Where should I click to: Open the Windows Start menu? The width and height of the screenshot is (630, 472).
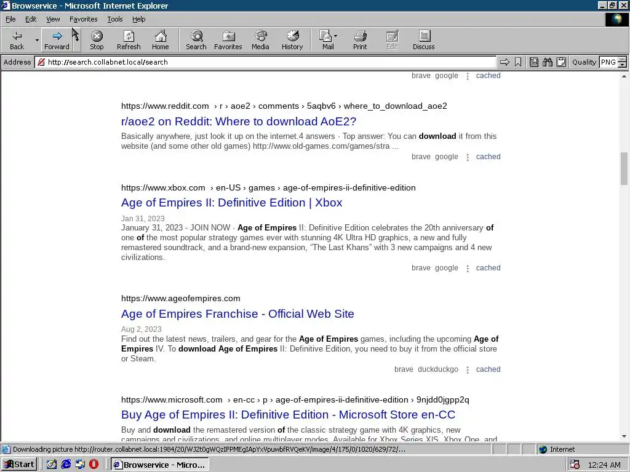[x=19, y=465]
